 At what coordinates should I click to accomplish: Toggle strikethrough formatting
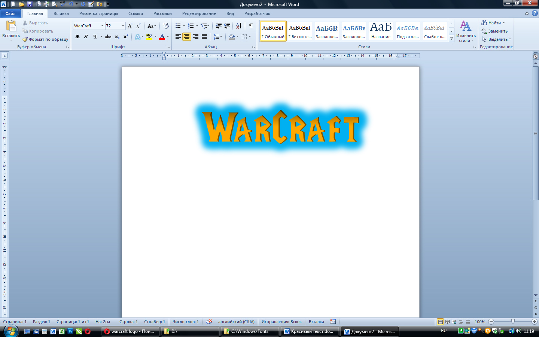[x=108, y=37]
